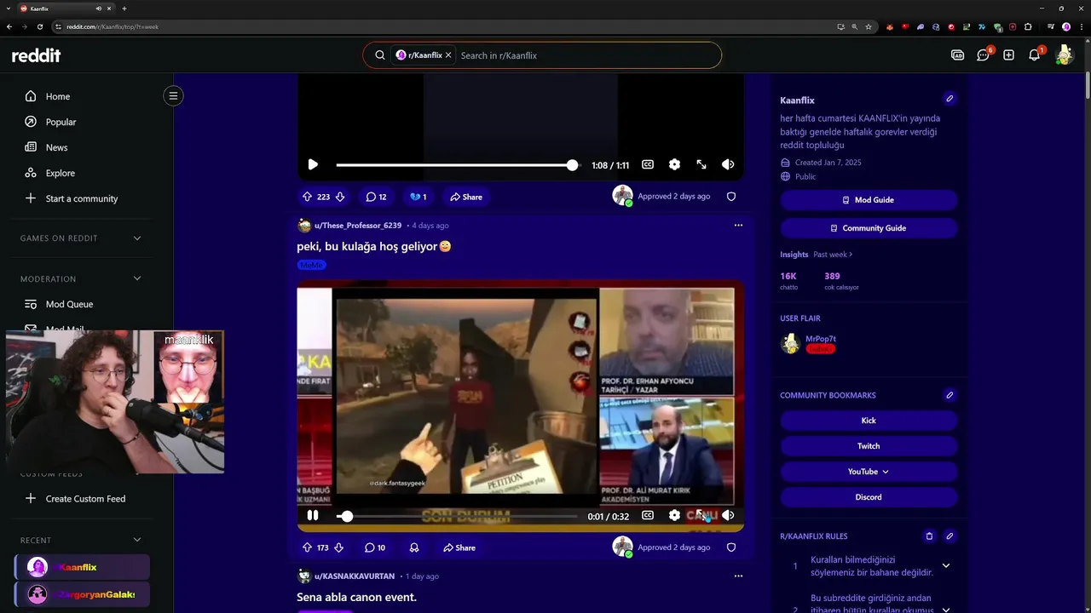Open the Twitch bookmark

(869, 446)
